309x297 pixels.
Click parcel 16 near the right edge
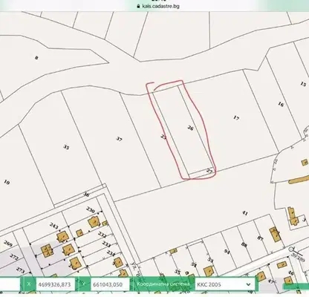click(280, 104)
